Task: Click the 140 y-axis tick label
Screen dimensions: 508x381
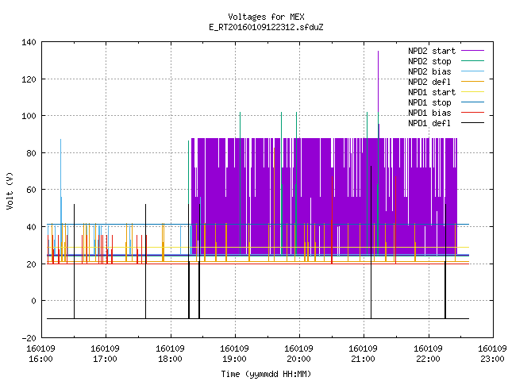Action: [x=29, y=42]
